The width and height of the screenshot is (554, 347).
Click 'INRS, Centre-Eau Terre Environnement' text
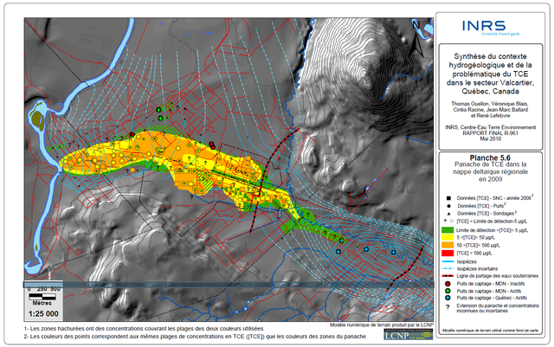[491, 127]
